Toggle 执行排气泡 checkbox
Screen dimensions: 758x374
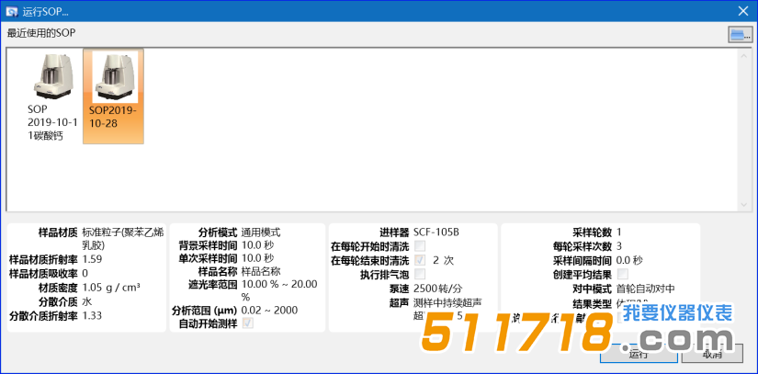pyautogui.click(x=420, y=275)
